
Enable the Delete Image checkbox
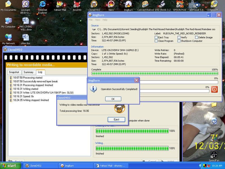pos(197,37)
